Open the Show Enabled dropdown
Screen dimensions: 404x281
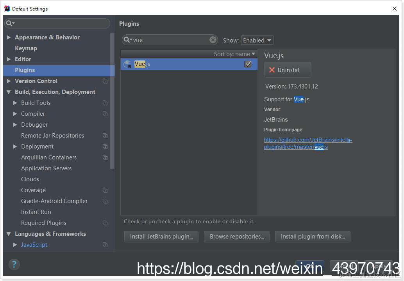[257, 41]
